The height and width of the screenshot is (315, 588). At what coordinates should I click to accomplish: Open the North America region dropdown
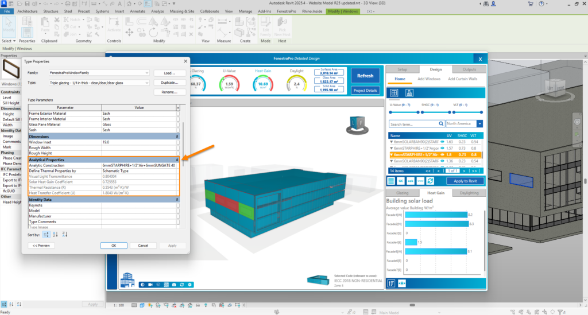tap(479, 123)
